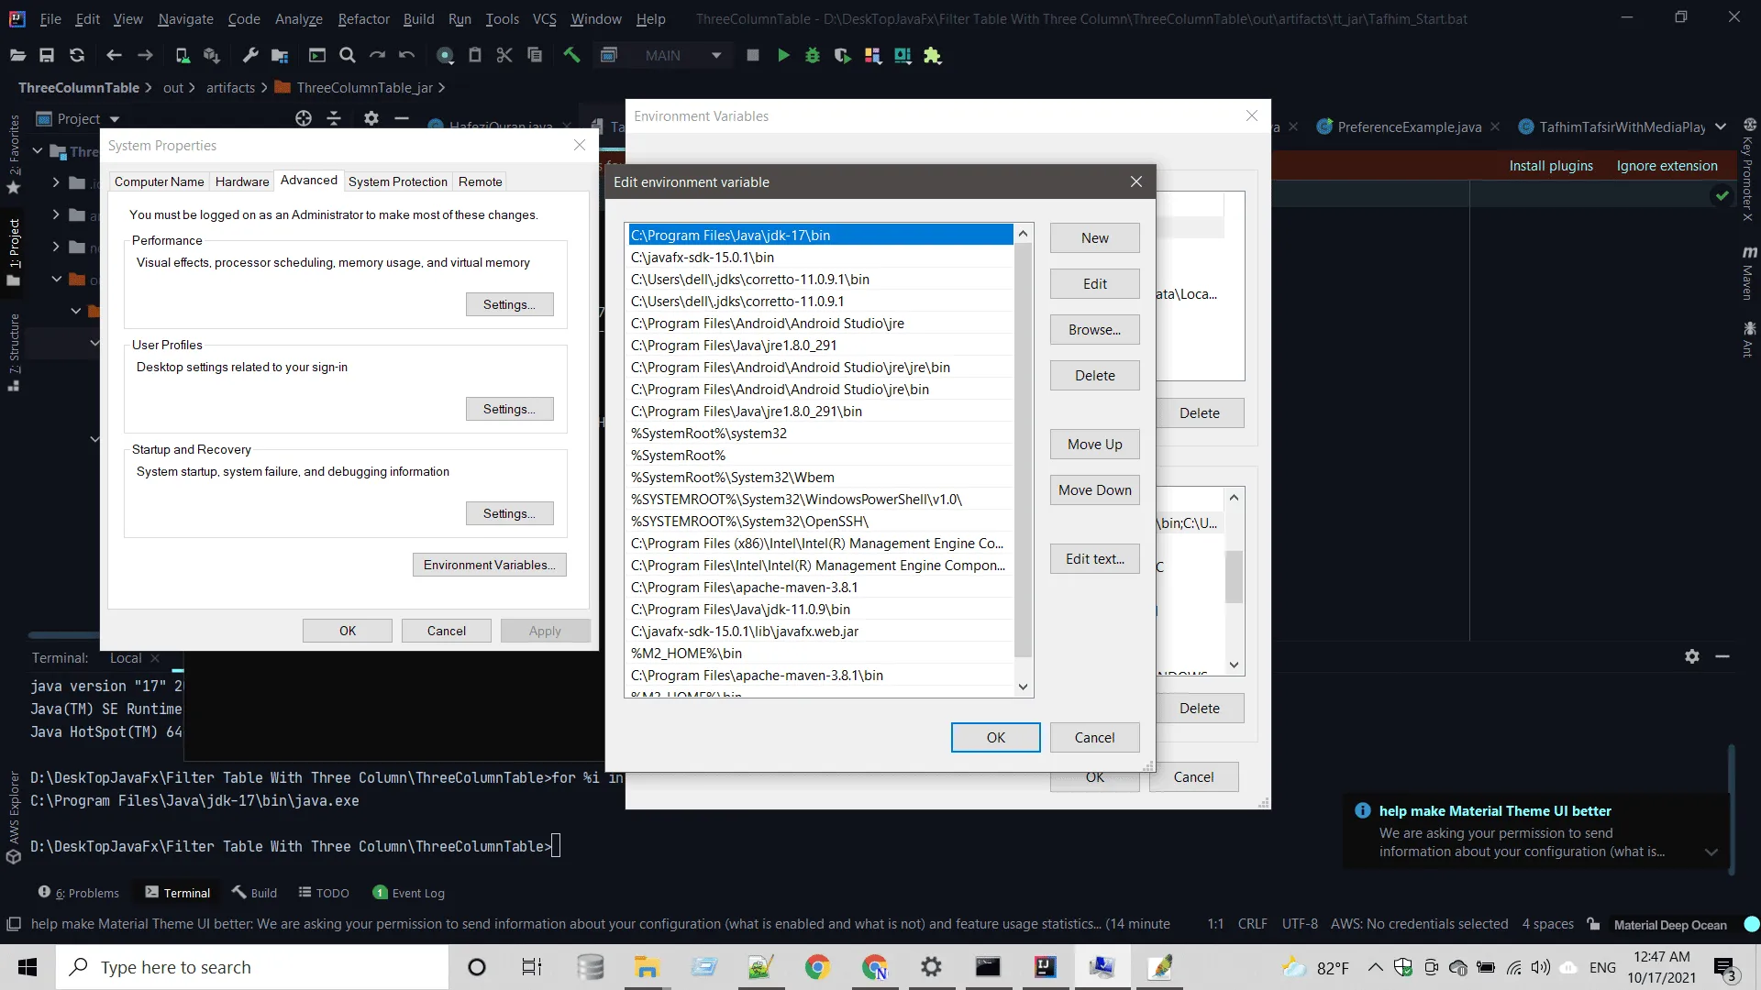Open the Refactor menu
This screenshot has width=1761, height=990.
(x=363, y=18)
